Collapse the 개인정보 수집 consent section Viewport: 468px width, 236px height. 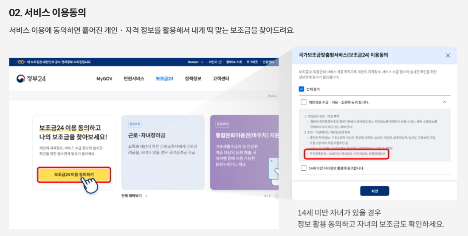coord(444,102)
